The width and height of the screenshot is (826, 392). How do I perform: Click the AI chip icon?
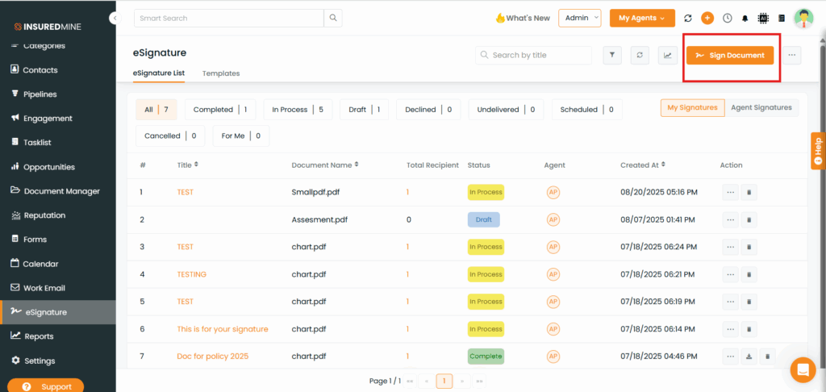[x=762, y=18]
